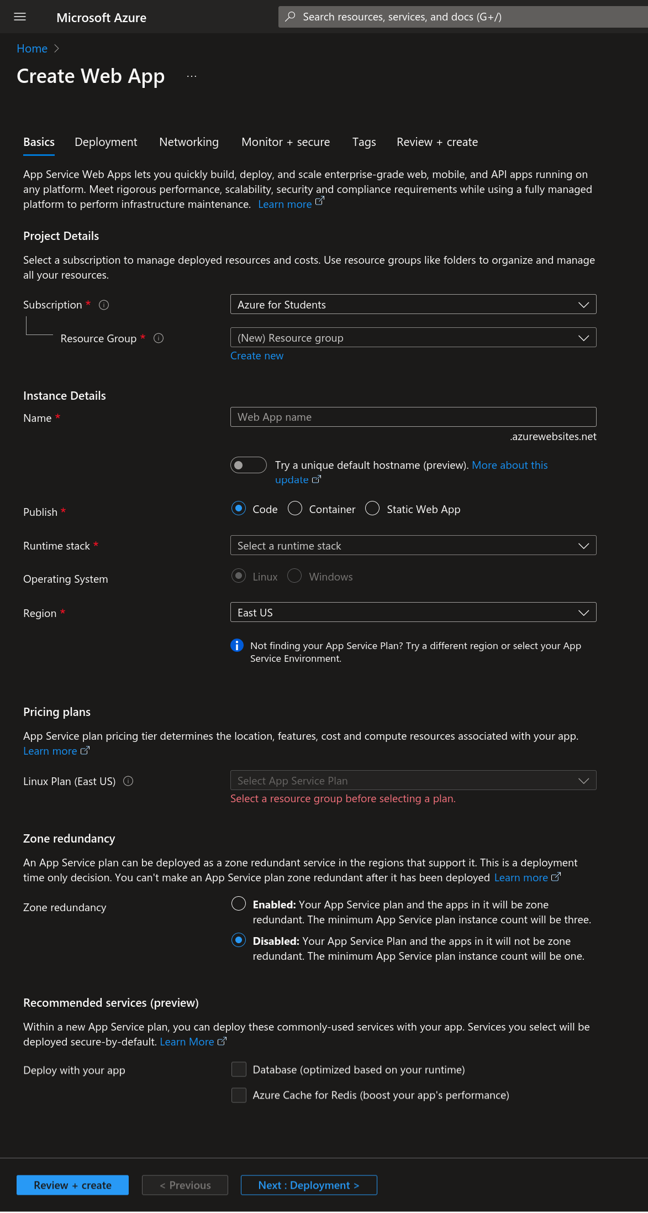Image resolution: width=648 pixels, height=1213 pixels.
Task: Choose Windows operating system
Action: click(x=295, y=576)
